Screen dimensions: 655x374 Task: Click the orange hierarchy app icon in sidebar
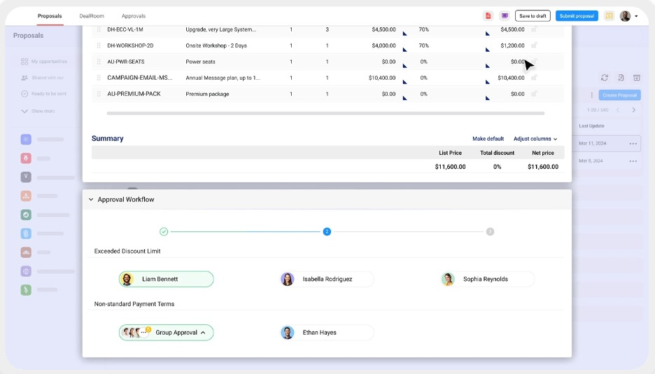[26, 195]
